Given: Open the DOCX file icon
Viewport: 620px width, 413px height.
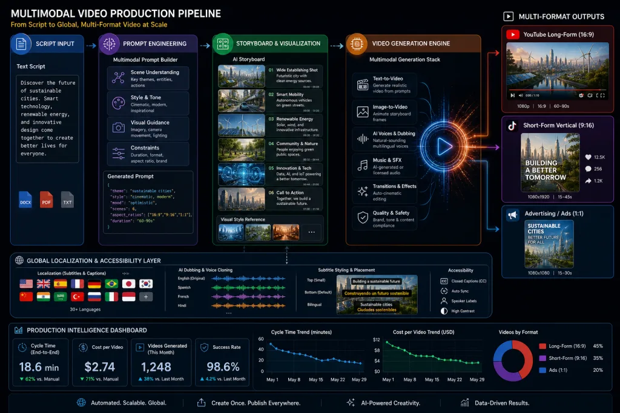Looking at the screenshot, I should coord(25,200).
